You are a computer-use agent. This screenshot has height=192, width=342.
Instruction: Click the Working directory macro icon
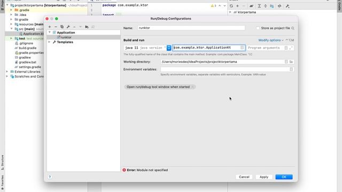pyautogui.click(x=286, y=62)
